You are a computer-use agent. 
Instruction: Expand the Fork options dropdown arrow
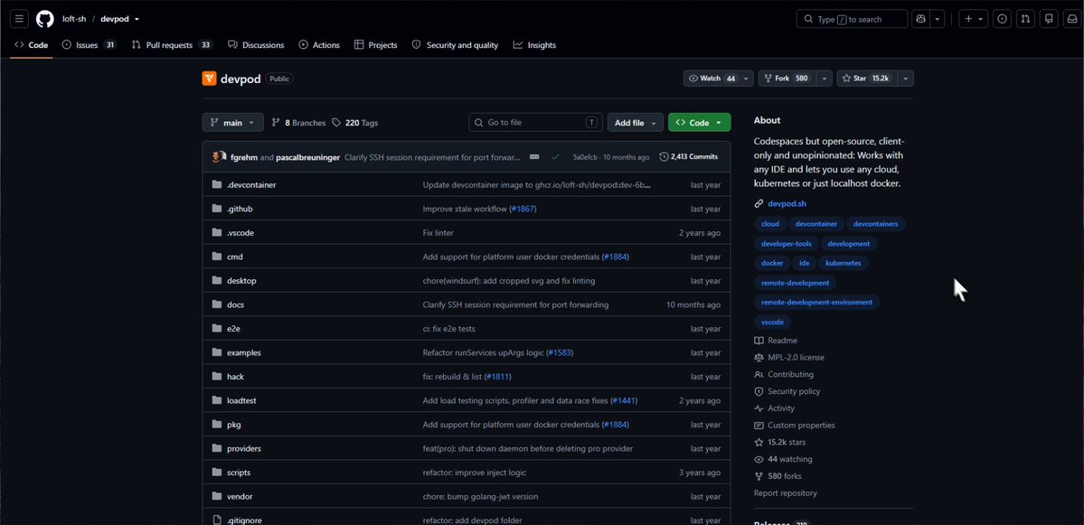(x=824, y=79)
